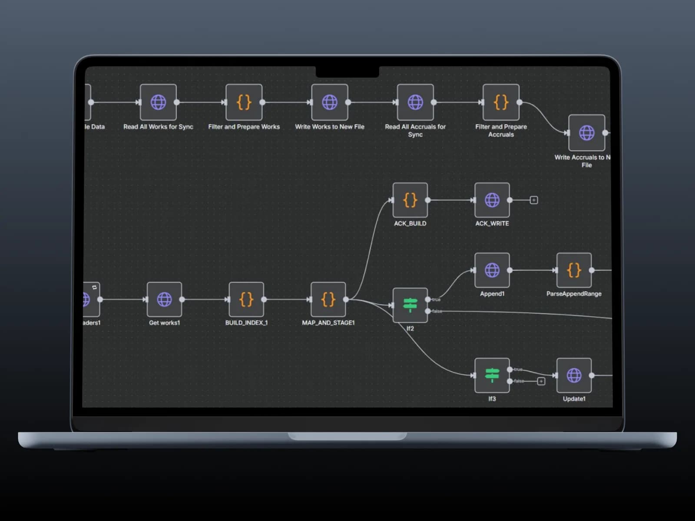Open the ParseAppendRange code node

574,270
